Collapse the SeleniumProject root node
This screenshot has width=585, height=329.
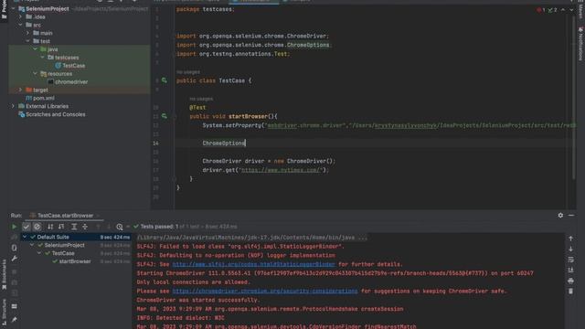pos(14,8)
